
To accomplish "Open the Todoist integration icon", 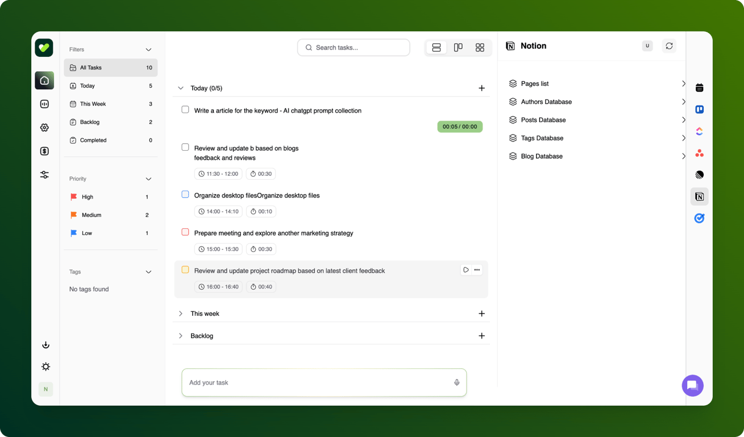I will pyautogui.click(x=699, y=218).
